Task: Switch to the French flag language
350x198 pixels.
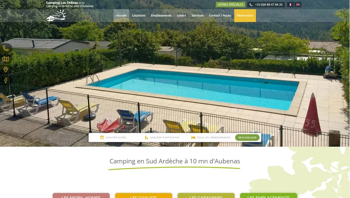Action: (x=290, y=4)
